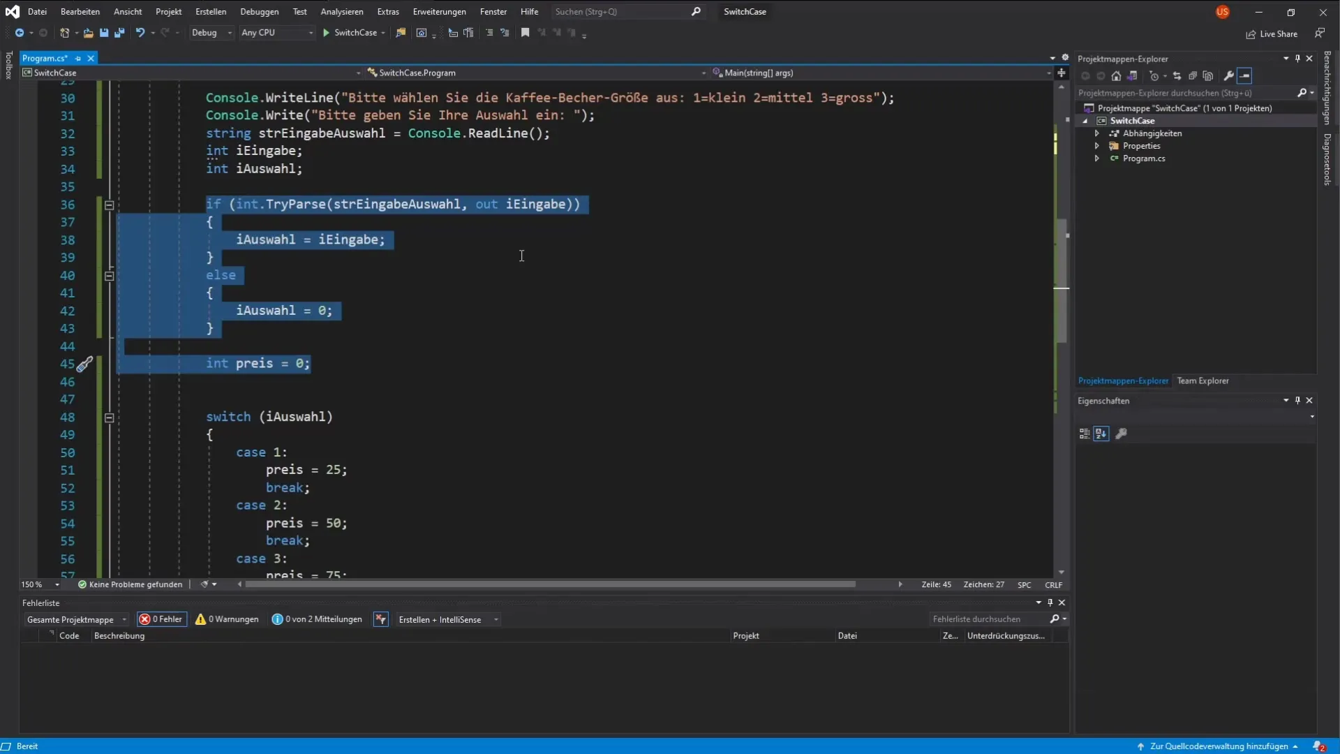Open the Bearbeiten menu
1340x754 pixels.
tap(80, 12)
